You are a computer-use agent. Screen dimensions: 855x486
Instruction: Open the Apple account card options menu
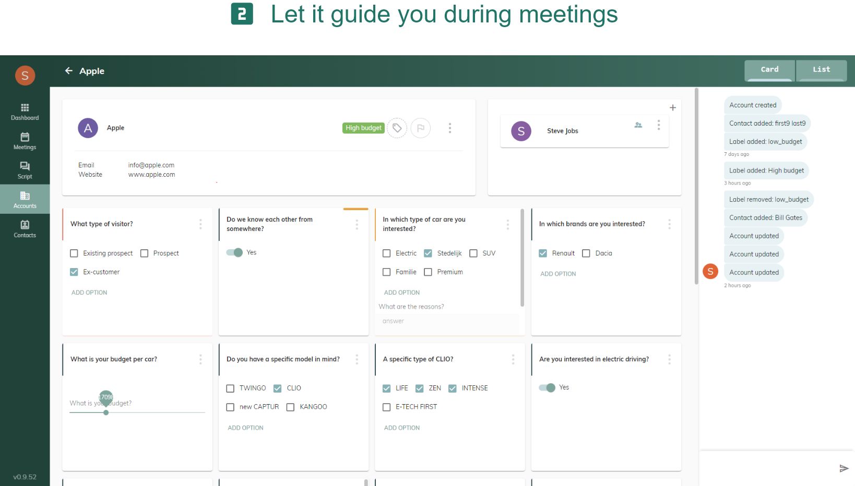point(450,128)
